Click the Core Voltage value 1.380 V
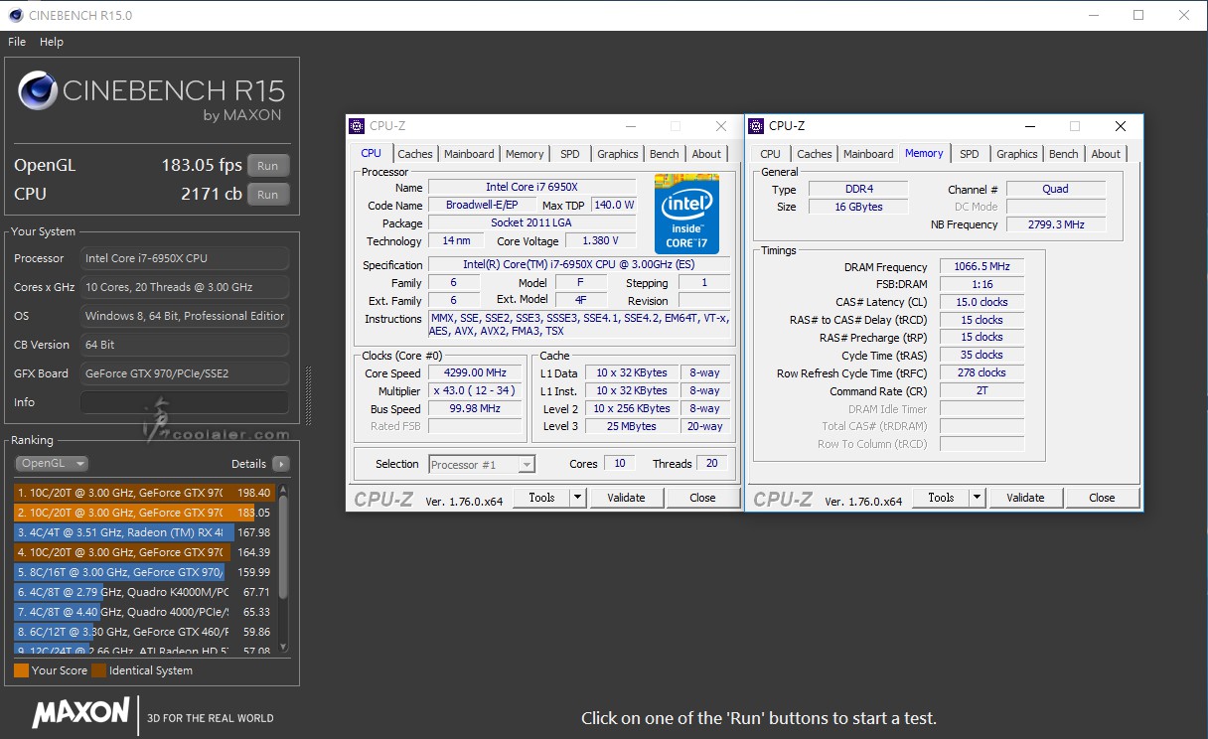 [x=599, y=241]
